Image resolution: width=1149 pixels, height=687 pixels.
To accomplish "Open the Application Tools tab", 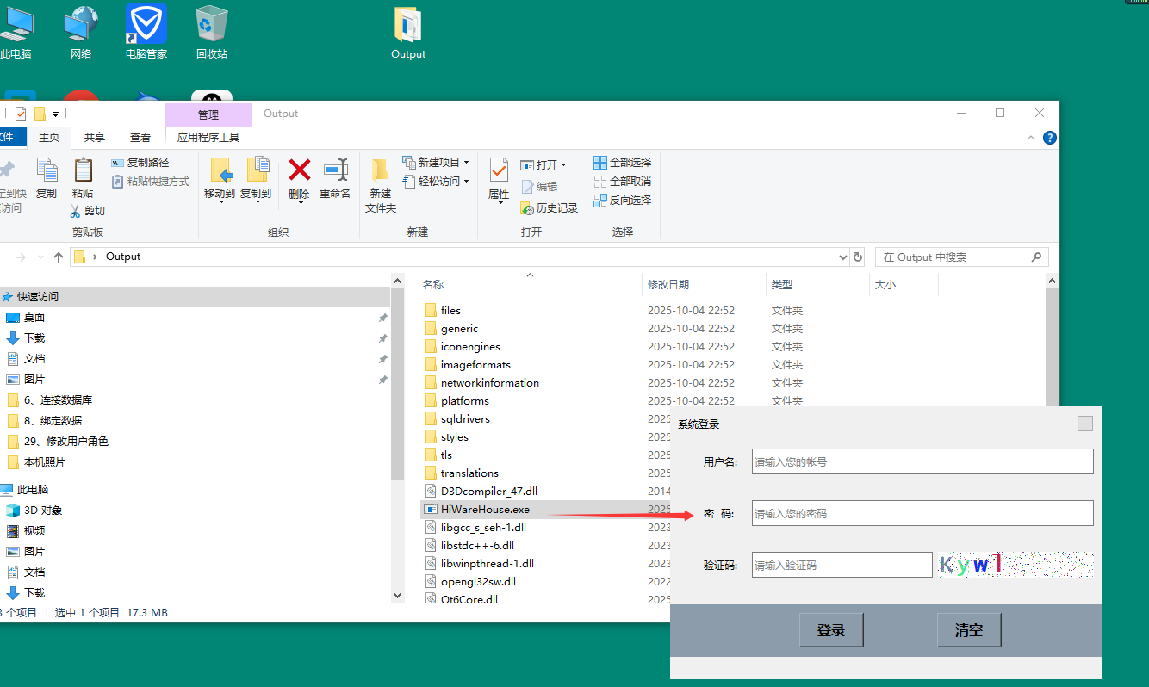I will tap(208, 137).
